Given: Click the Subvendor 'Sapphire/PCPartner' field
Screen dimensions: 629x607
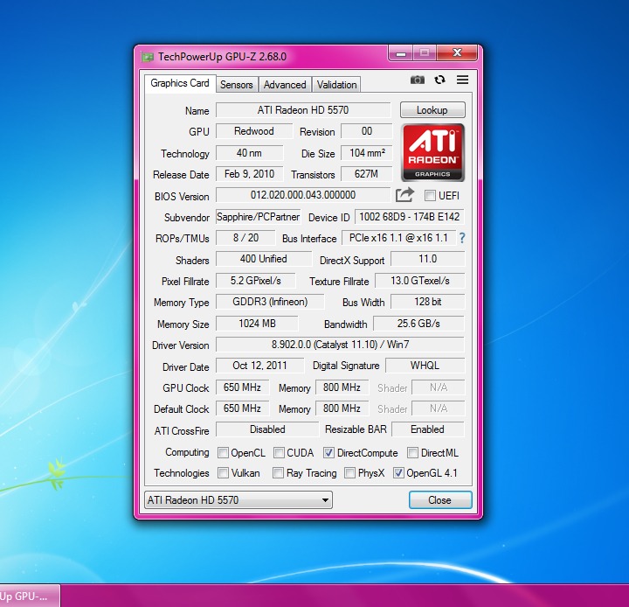Looking at the screenshot, I should (259, 217).
